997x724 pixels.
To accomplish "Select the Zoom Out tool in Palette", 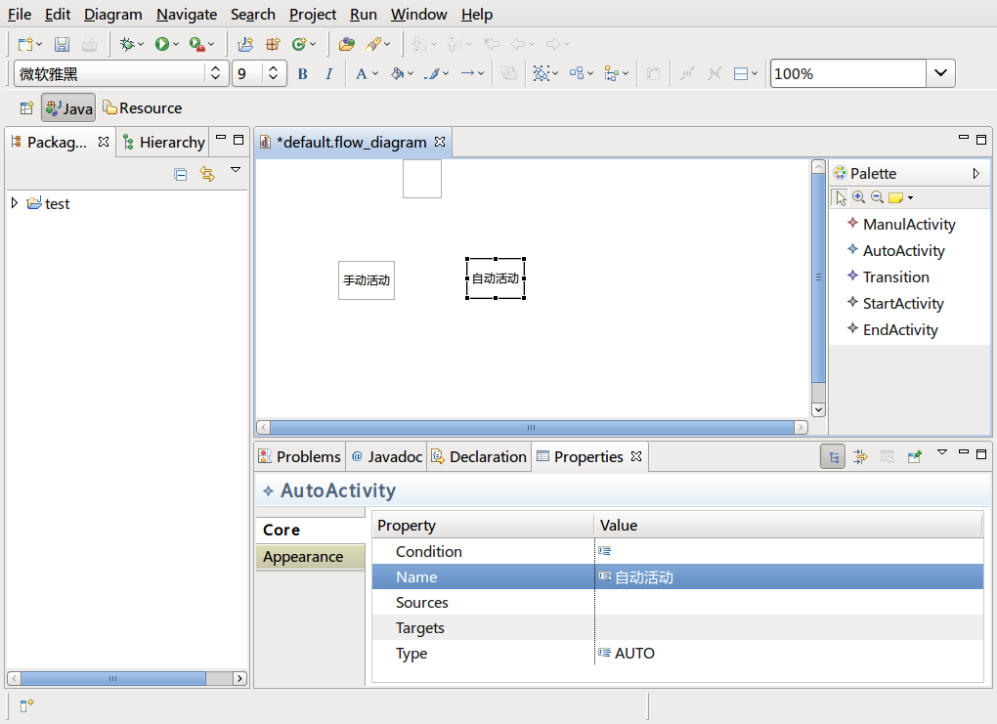I will point(877,197).
